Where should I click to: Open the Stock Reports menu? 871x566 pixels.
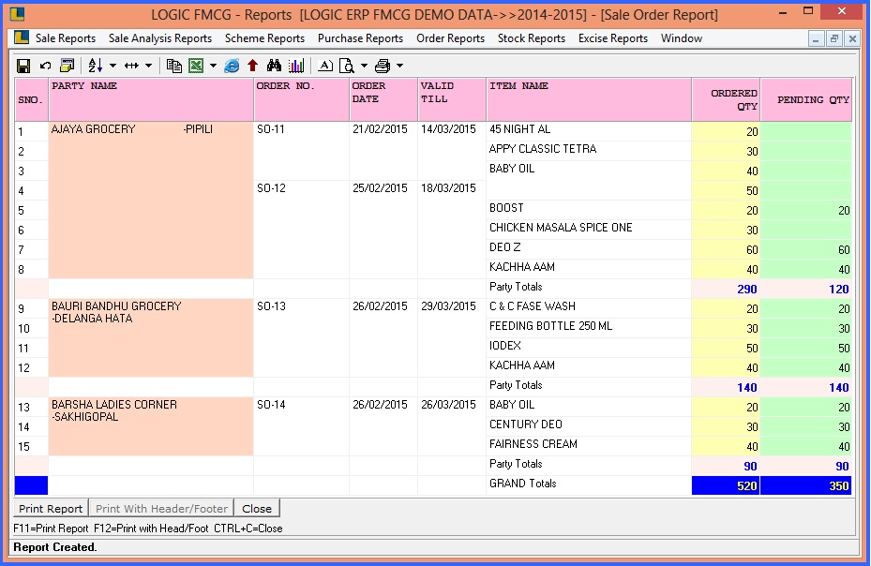(530, 38)
